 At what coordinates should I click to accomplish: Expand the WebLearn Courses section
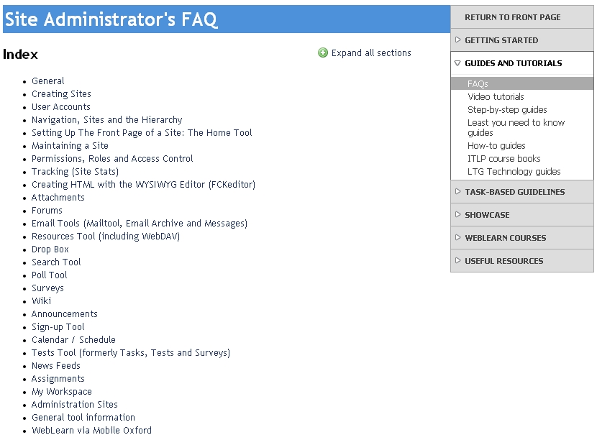(505, 238)
